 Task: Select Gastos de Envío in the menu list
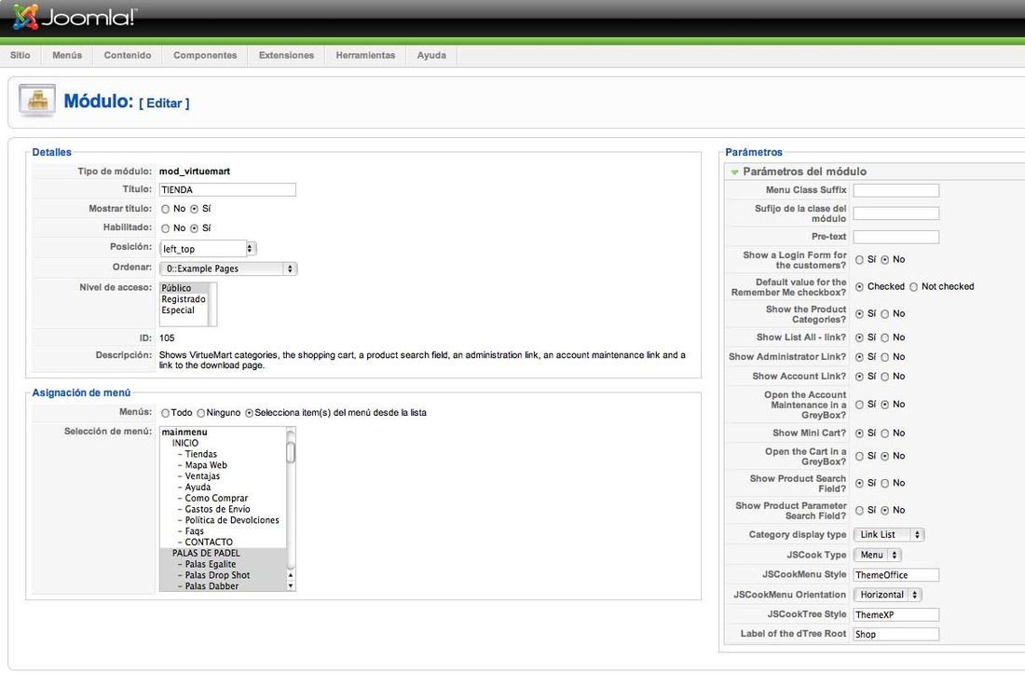pyautogui.click(x=223, y=509)
